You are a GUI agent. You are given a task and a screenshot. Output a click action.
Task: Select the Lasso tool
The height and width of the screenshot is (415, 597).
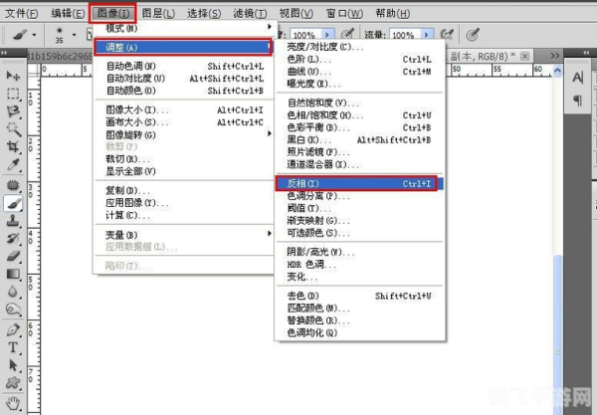13,111
